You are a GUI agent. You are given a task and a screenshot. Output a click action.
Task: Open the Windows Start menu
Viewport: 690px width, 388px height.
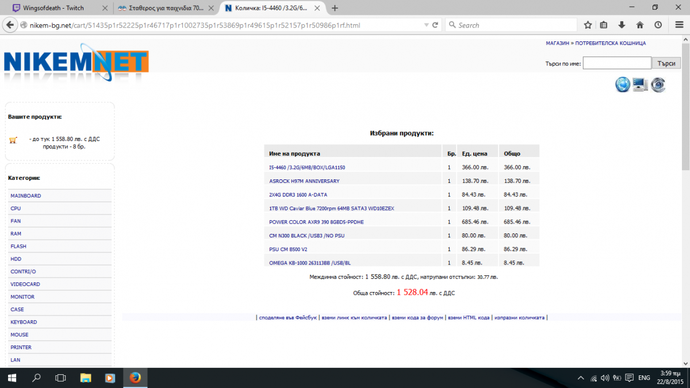point(11,378)
